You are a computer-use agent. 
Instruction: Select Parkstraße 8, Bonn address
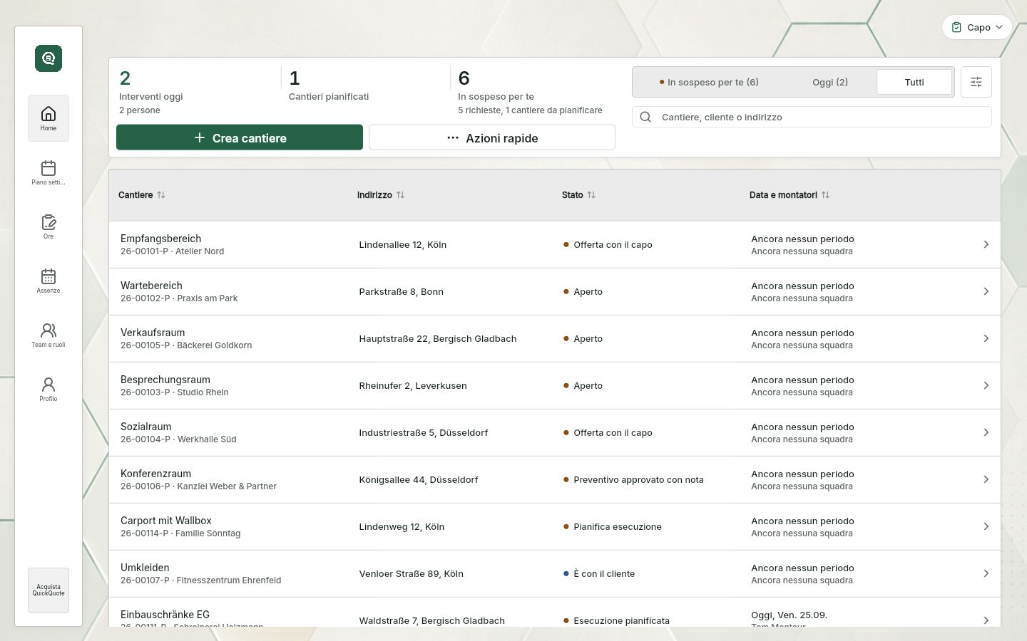[401, 291]
